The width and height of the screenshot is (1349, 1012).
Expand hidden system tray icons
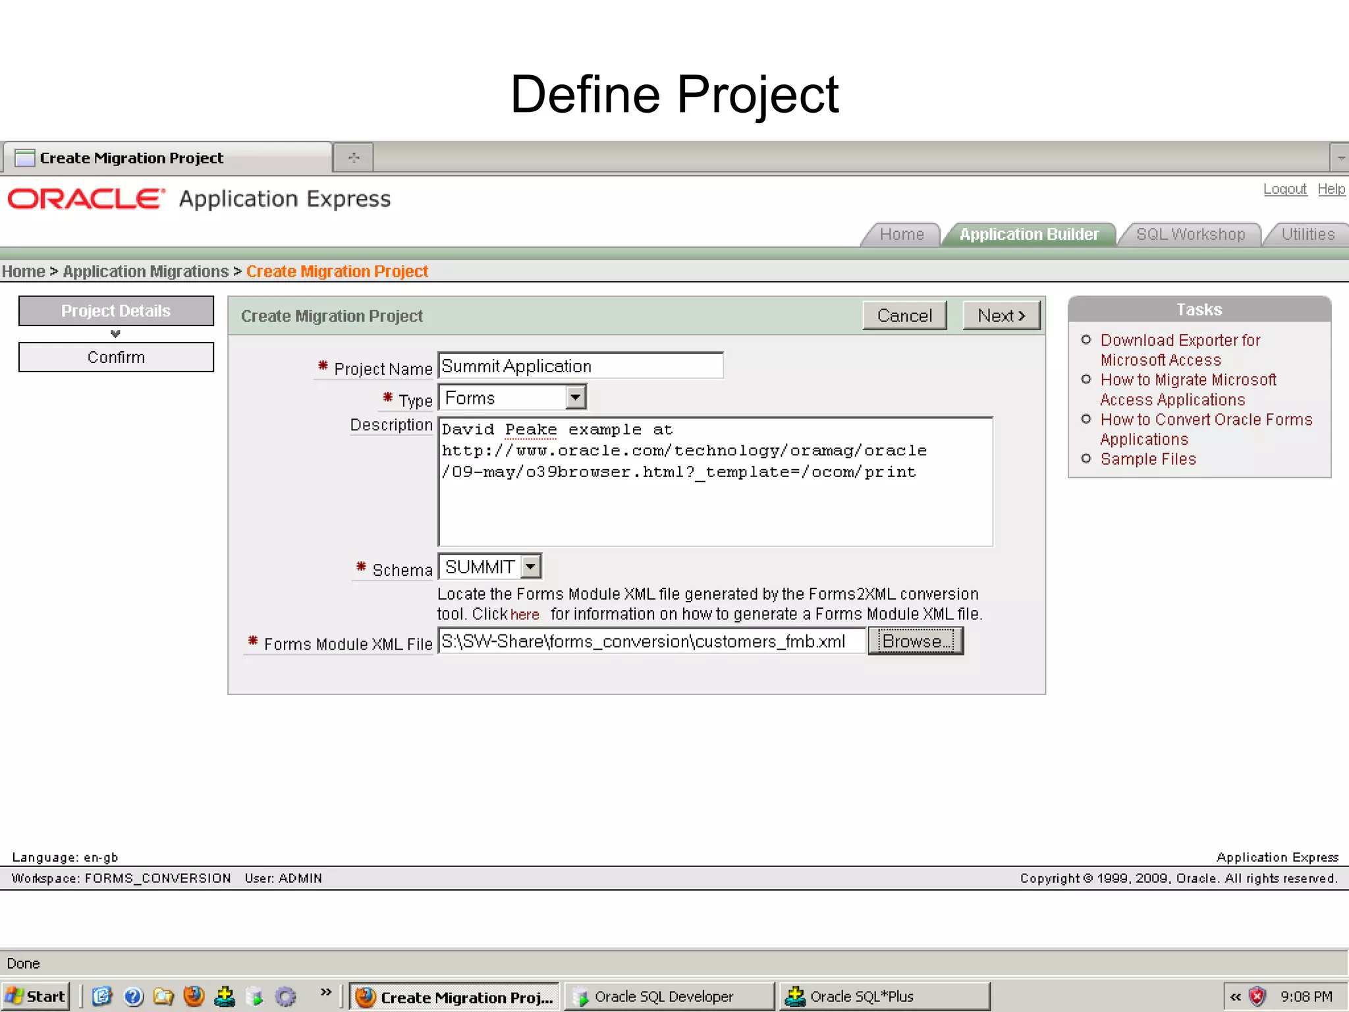1235,997
